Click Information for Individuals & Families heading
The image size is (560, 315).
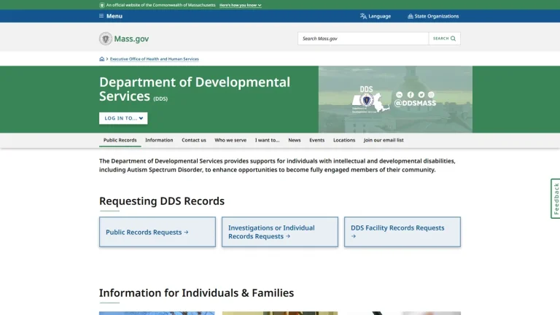click(196, 293)
